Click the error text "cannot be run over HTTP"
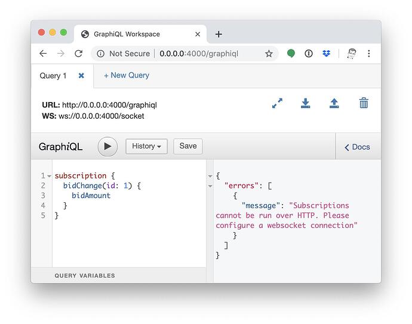Image resolution: width=412 pixels, height=324 pixels. tap(265, 215)
